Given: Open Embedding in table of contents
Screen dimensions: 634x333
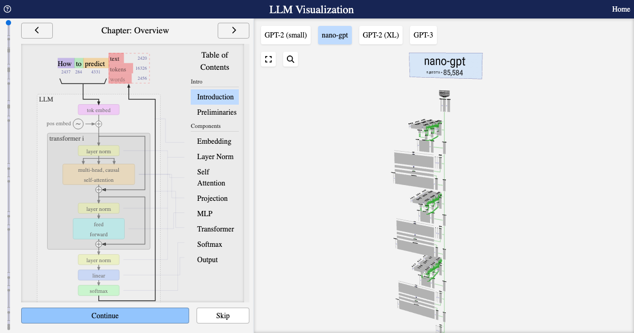Looking at the screenshot, I should tap(214, 141).
